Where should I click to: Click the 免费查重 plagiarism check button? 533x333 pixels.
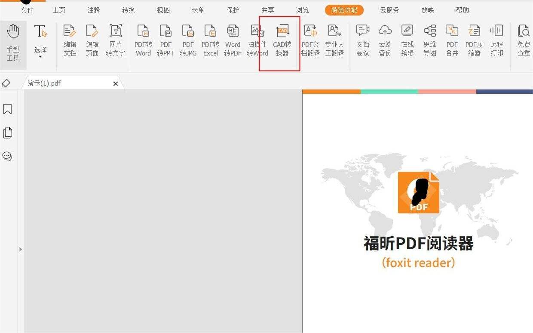click(524, 41)
